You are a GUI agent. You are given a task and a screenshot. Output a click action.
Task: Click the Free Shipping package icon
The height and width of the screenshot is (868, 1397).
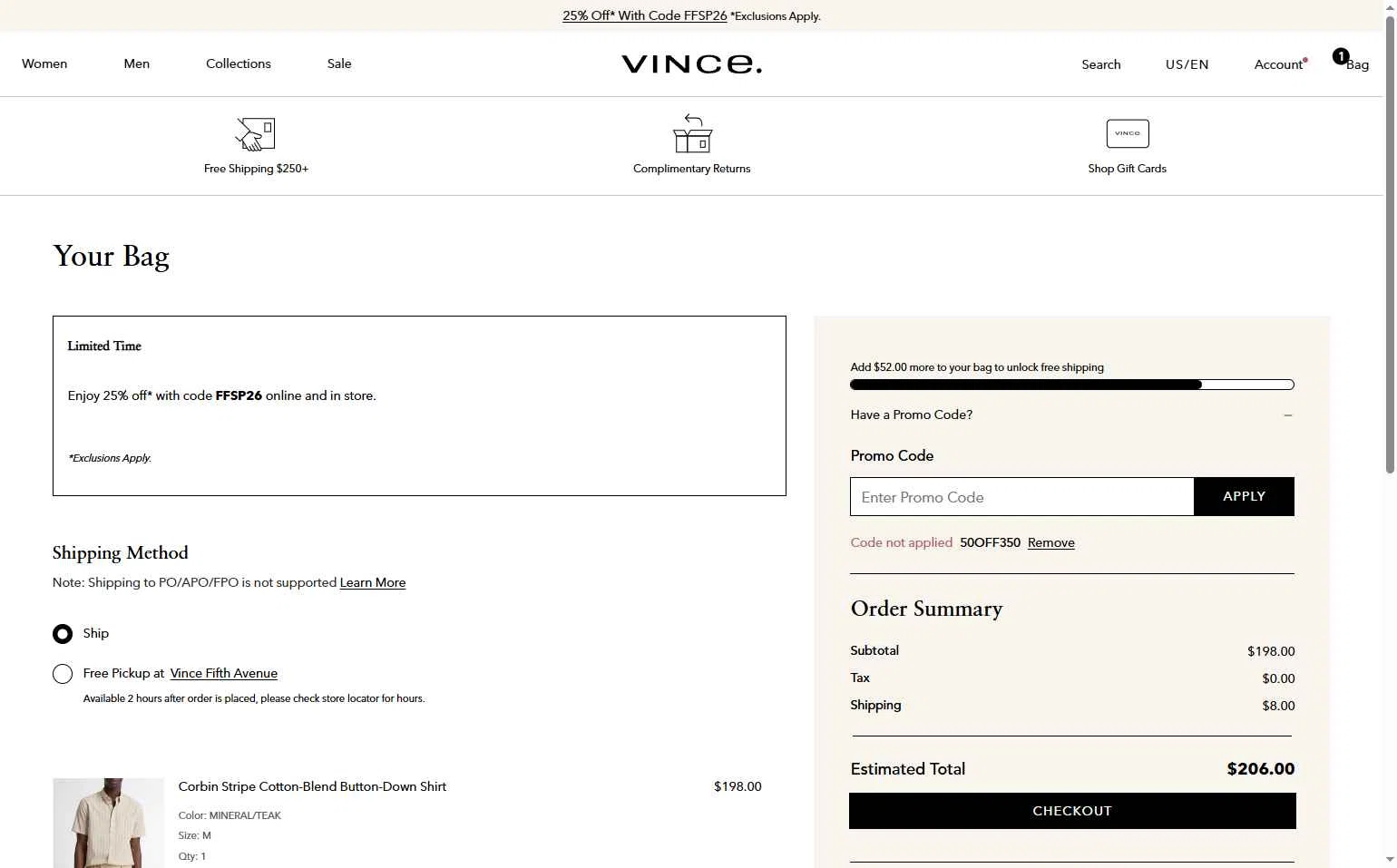coord(255,134)
